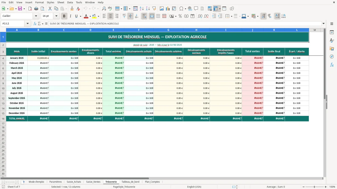
Task: Click Increase Indent icon
Action: coord(214,16)
